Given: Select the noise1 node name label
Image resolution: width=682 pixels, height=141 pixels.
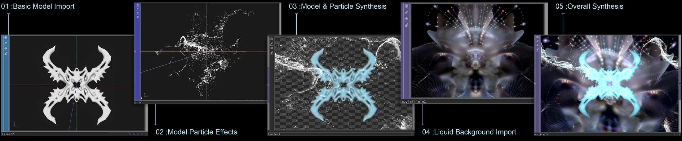Looking at the screenshot, I should [x=139, y=102].
